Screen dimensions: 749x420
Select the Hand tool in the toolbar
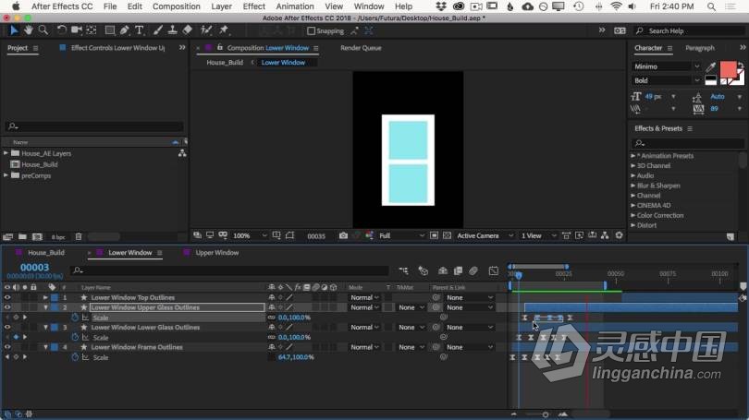[x=30, y=30]
